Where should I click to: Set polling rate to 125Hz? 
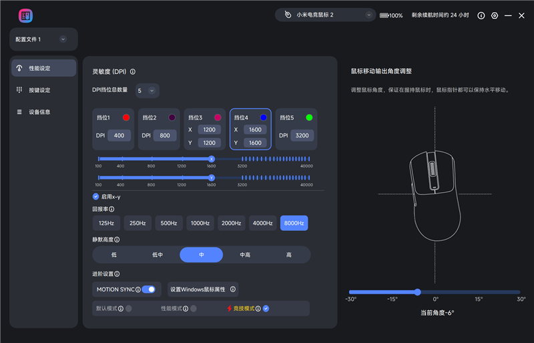coord(106,223)
